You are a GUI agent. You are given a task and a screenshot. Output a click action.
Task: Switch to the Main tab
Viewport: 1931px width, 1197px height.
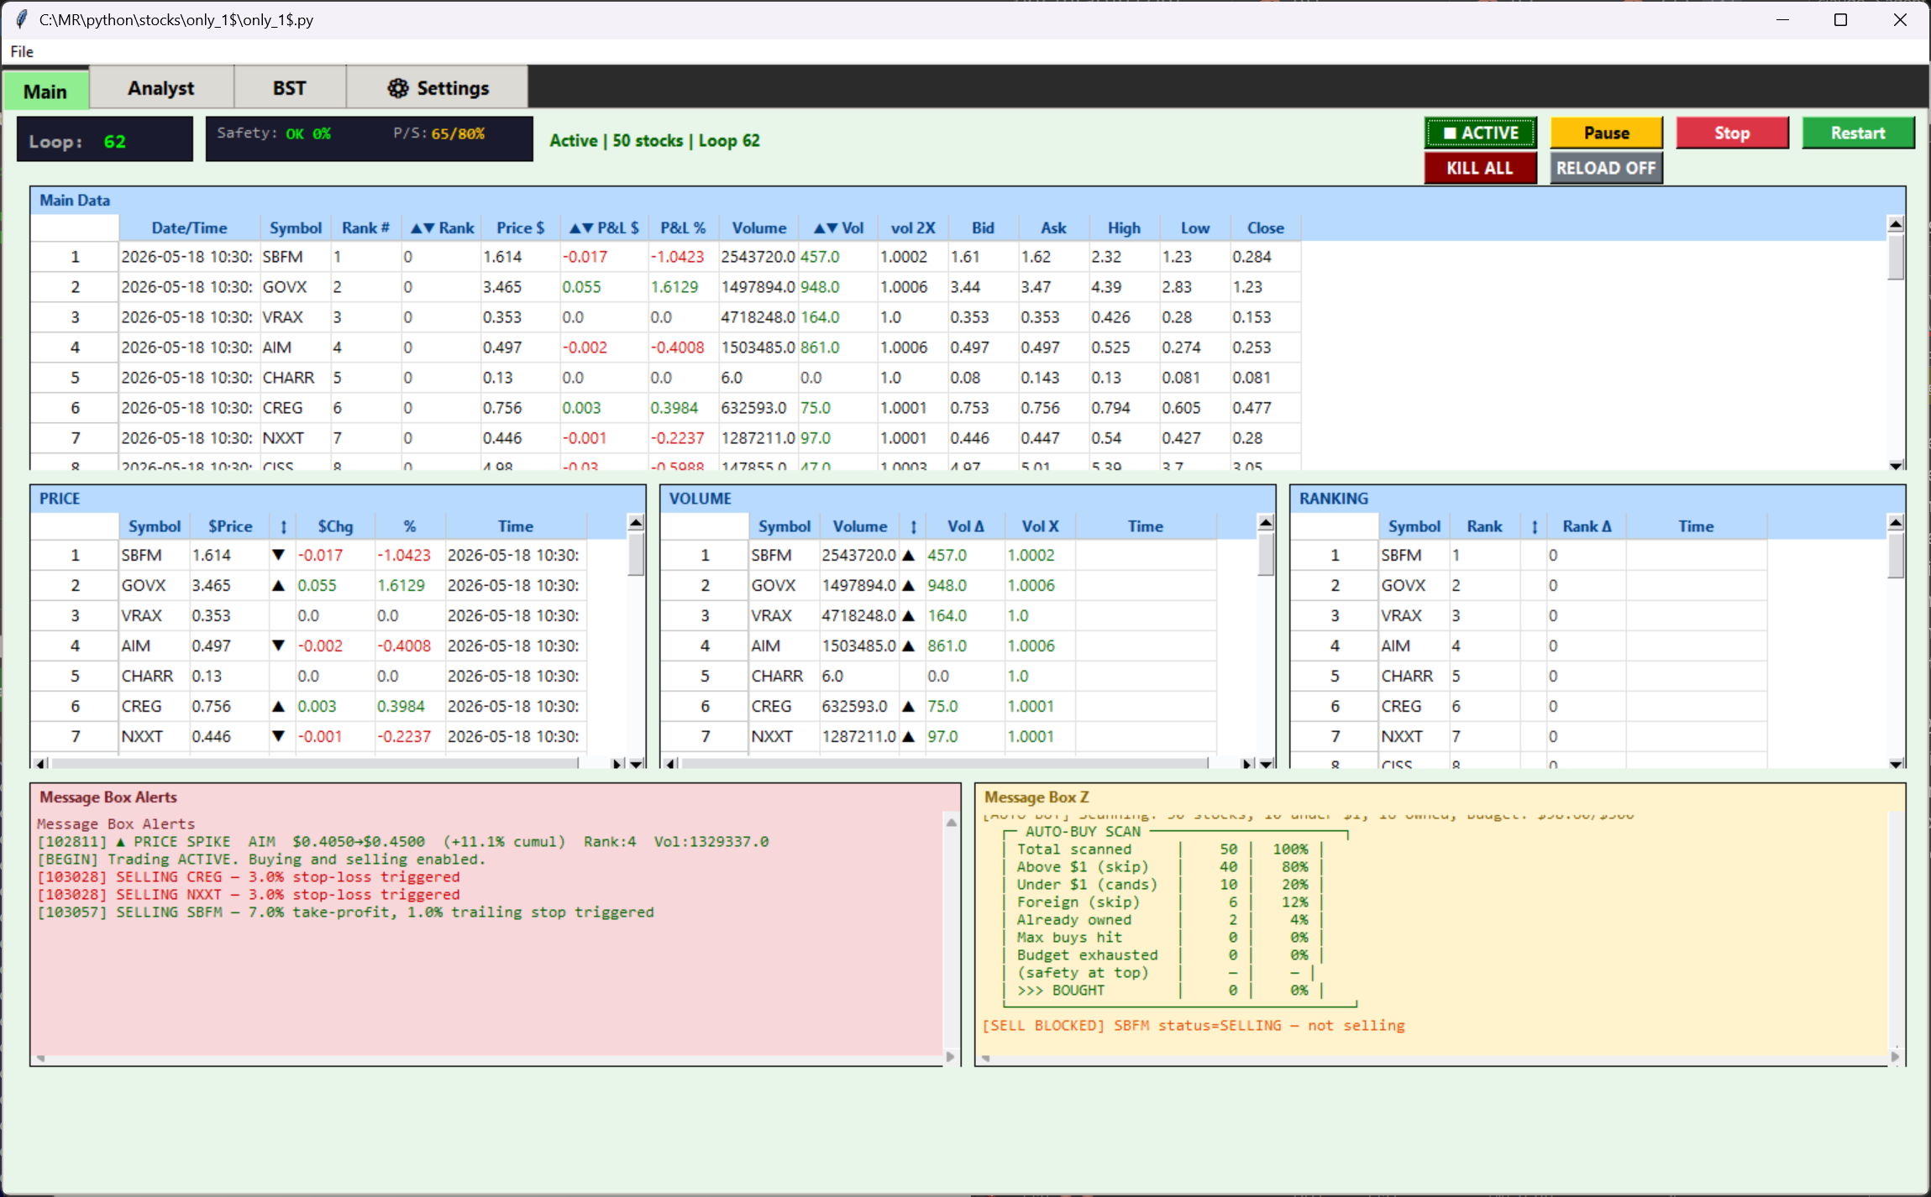46,91
